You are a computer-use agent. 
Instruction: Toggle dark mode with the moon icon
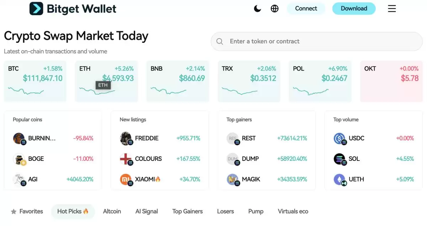[257, 9]
